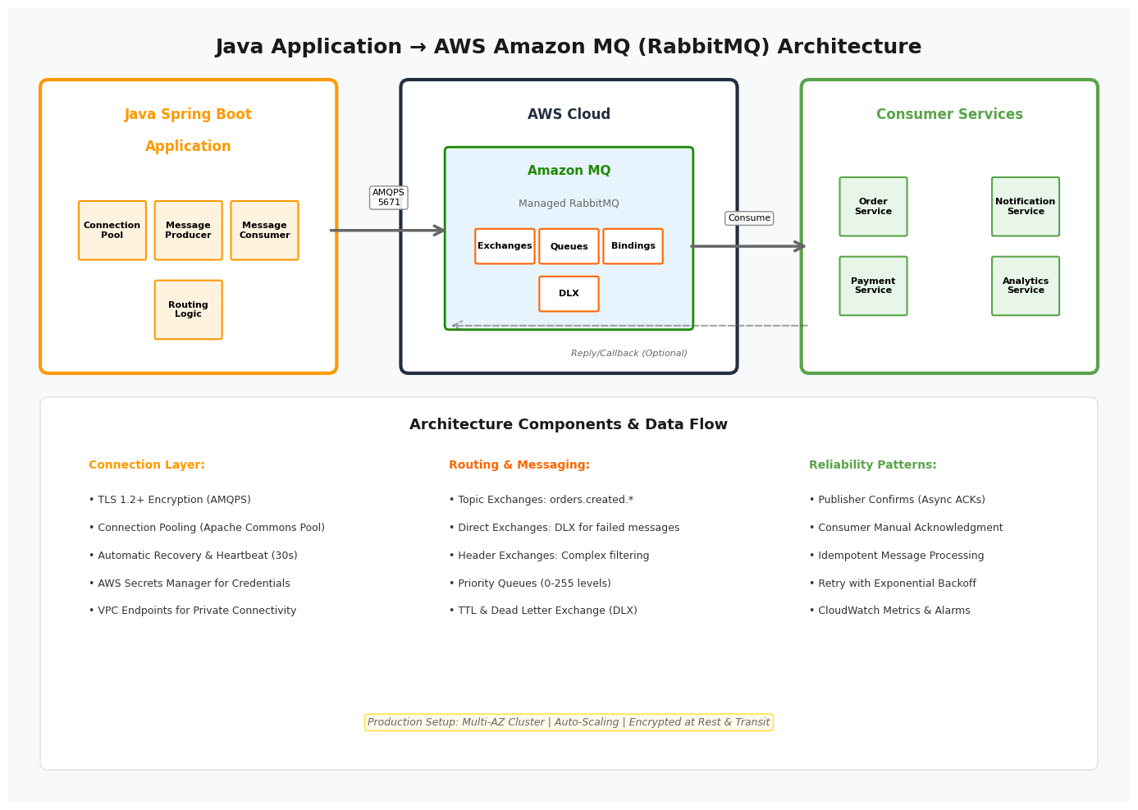1138x810 pixels.
Task: Click the DLX box
Action: 569,294
